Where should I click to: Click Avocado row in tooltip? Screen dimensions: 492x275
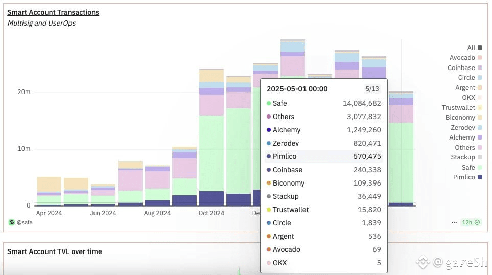coord(323,249)
